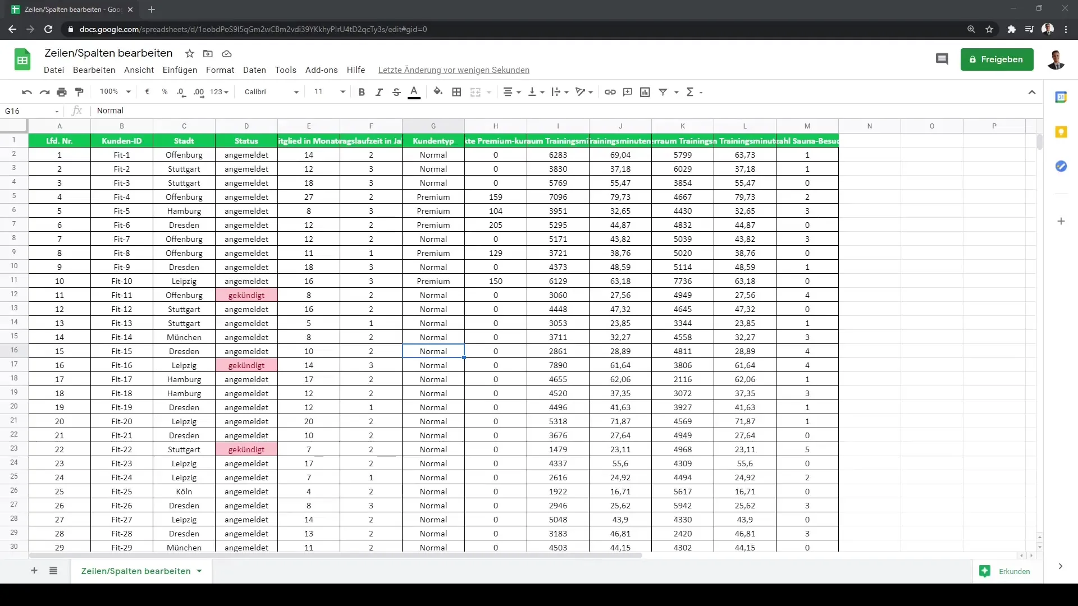The width and height of the screenshot is (1078, 606).
Task: Click the sum sigma icon
Action: (x=691, y=92)
